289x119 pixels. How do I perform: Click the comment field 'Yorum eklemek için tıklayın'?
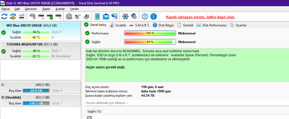[187, 103]
